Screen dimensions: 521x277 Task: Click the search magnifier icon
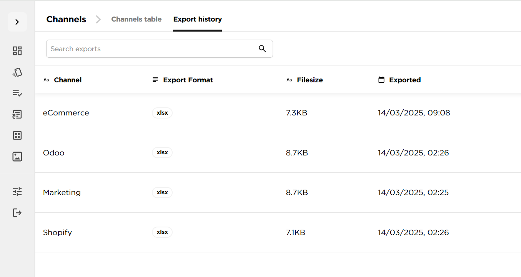tap(262, 49)
